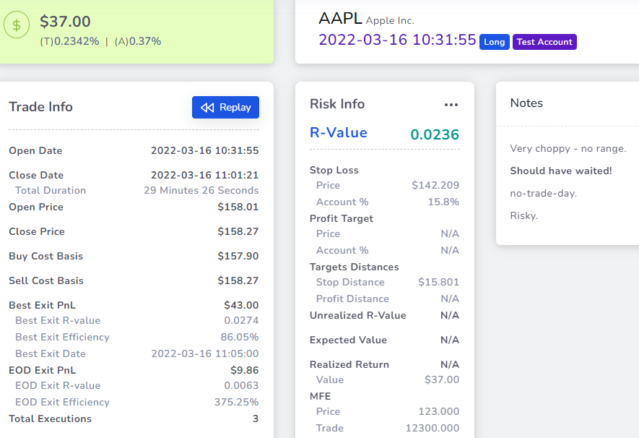Click the Targets Distances heading

[x=354, y=267]
